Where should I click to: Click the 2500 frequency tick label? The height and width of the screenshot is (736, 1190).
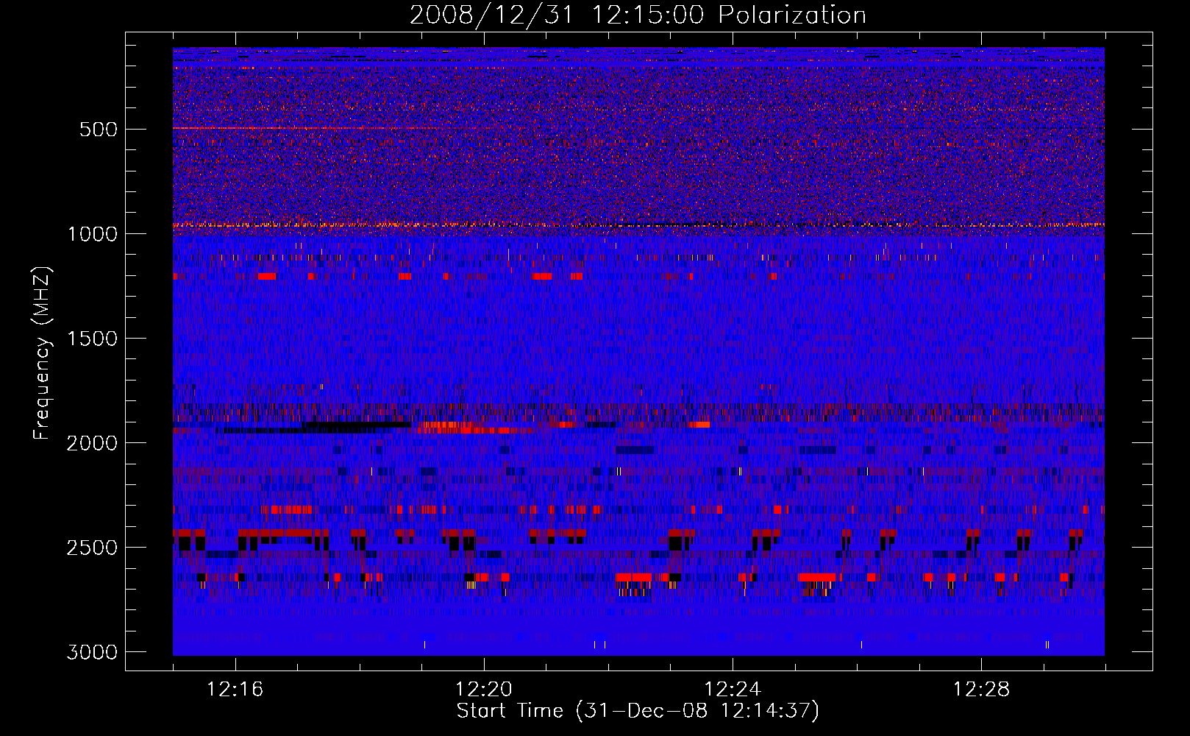[92, 548]
